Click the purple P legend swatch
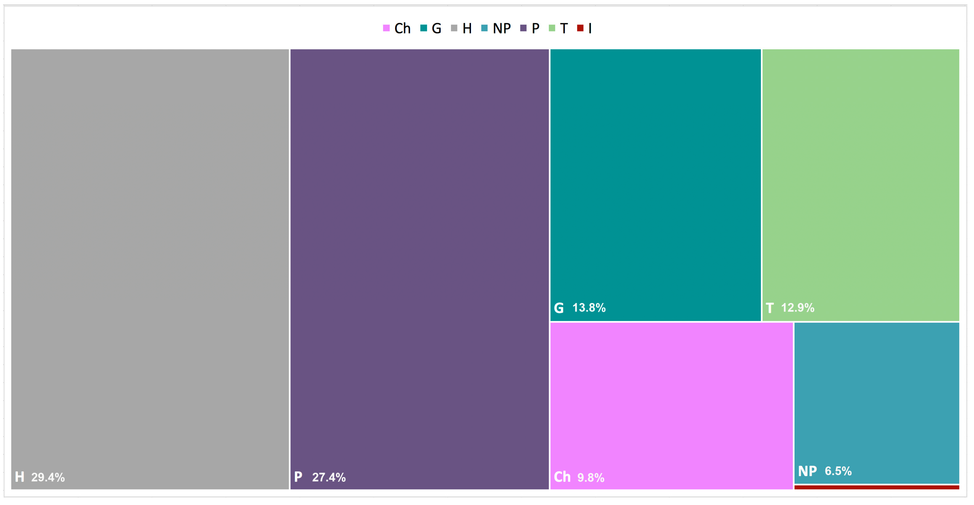This screenshot has width=974, height=505. click(523, 28)
